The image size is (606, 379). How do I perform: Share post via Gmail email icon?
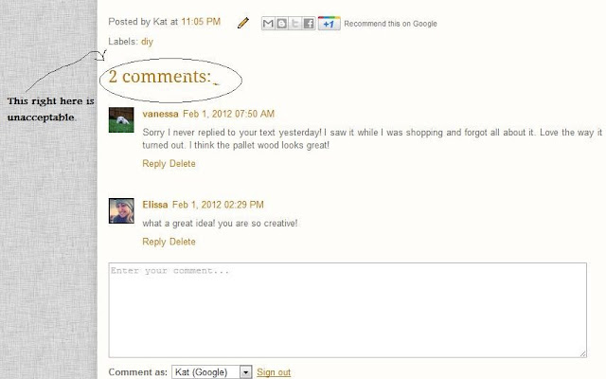tap(268, 24)
